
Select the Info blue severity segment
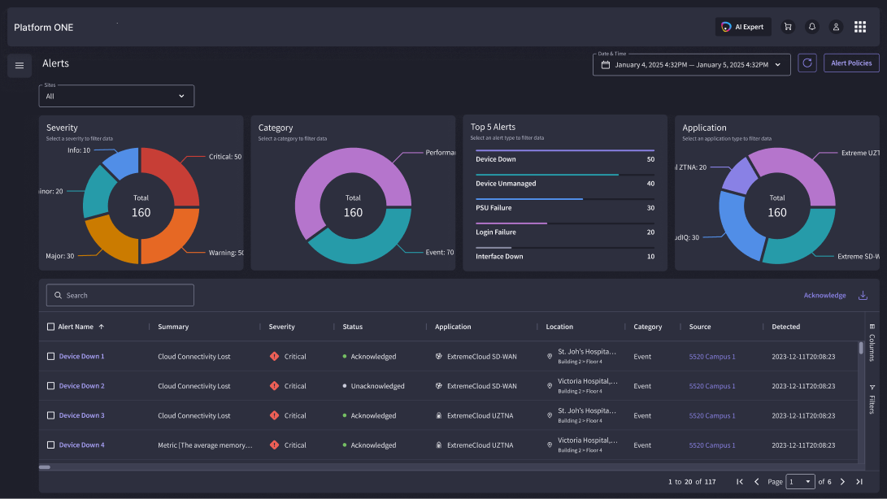click(x=124, y=161)
